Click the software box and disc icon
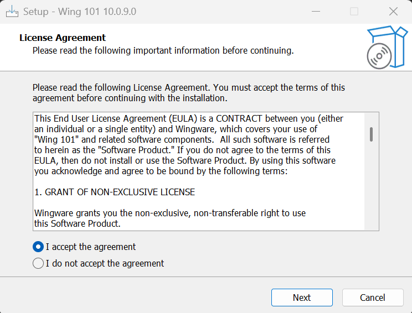Viewport: 412px width, 313px height. [x=387, y=47]
